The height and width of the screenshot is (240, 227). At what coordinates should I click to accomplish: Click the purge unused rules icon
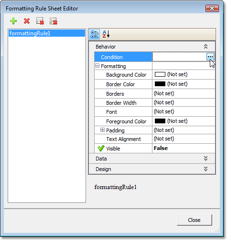point(54,21)
